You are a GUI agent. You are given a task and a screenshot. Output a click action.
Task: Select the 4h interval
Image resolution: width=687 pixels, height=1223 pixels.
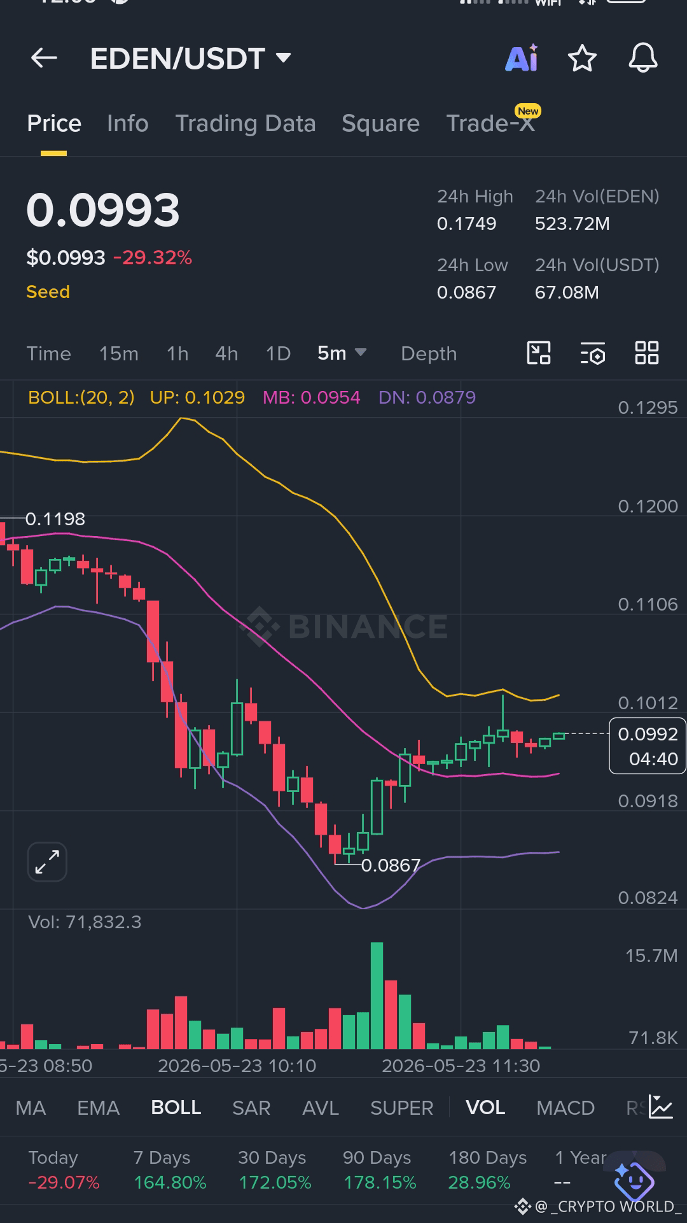click(226, 353)
